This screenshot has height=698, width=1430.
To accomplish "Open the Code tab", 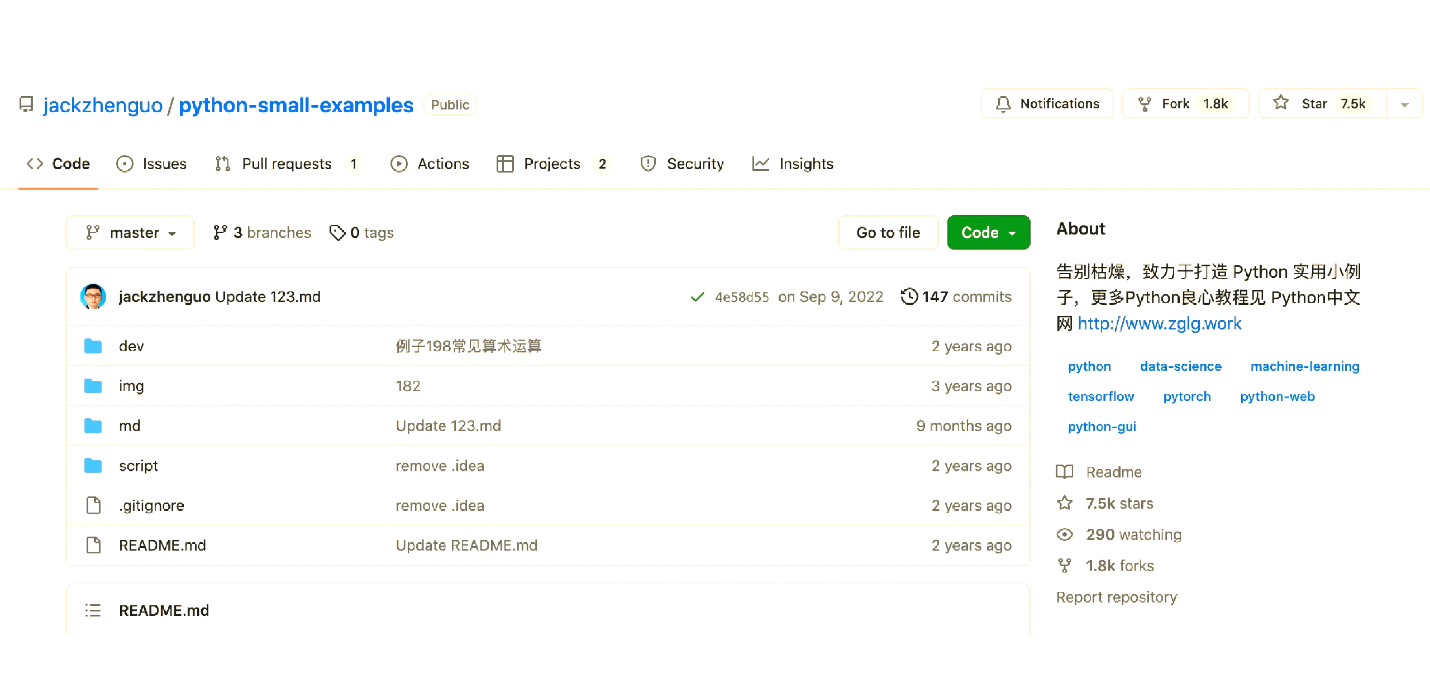I will pos(58,164).
